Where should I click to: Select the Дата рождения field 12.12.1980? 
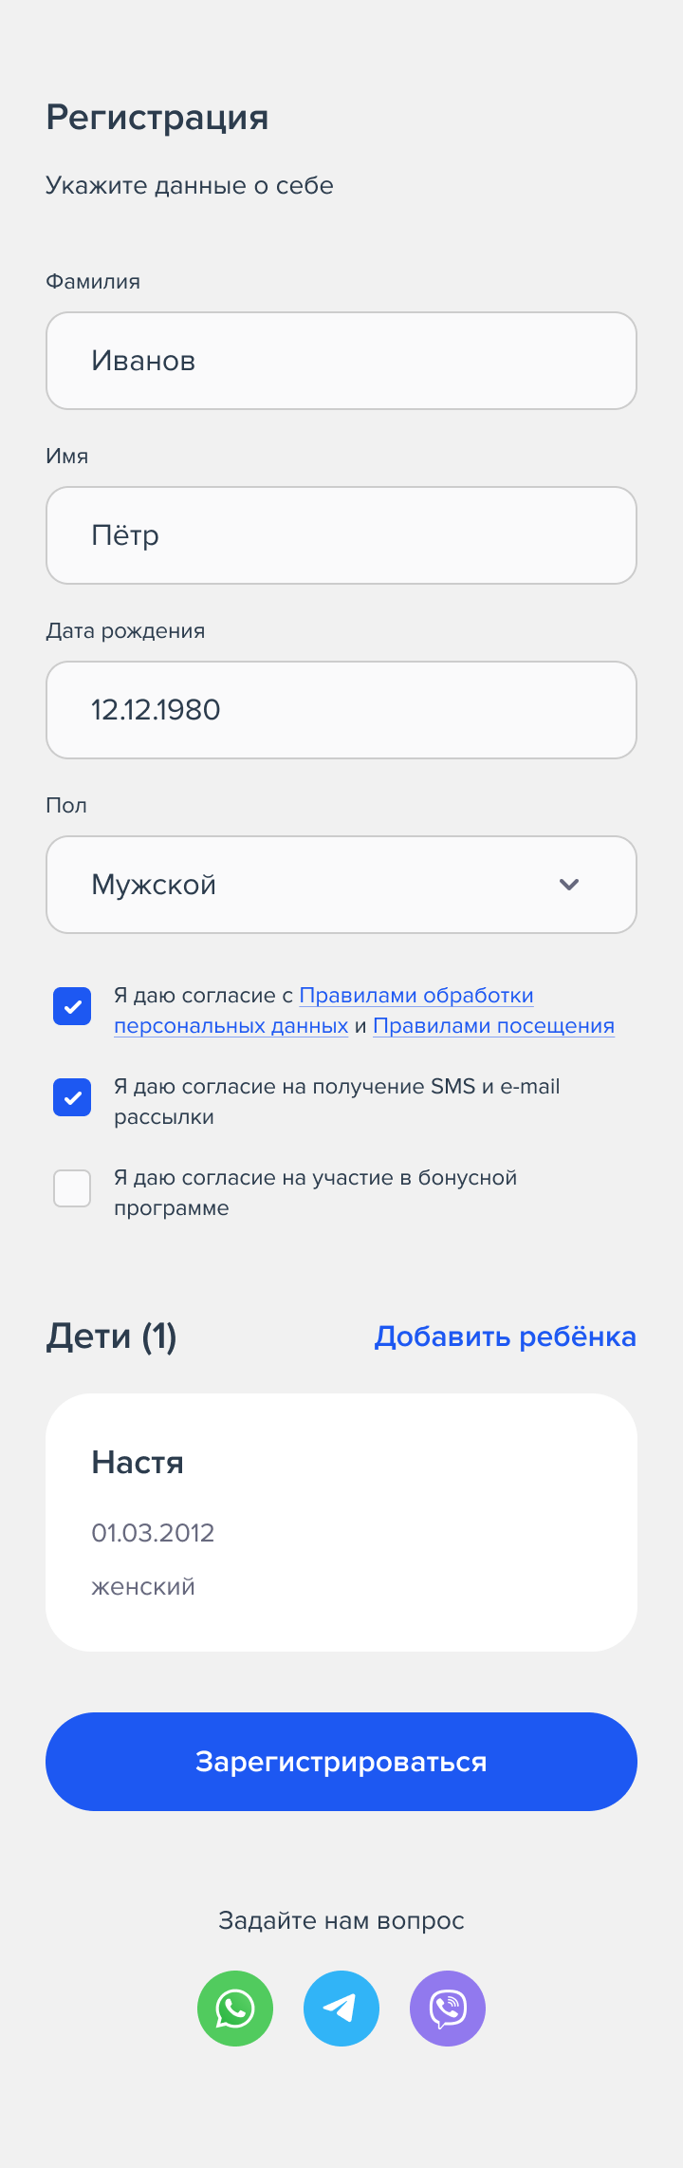tap(341, 710)
